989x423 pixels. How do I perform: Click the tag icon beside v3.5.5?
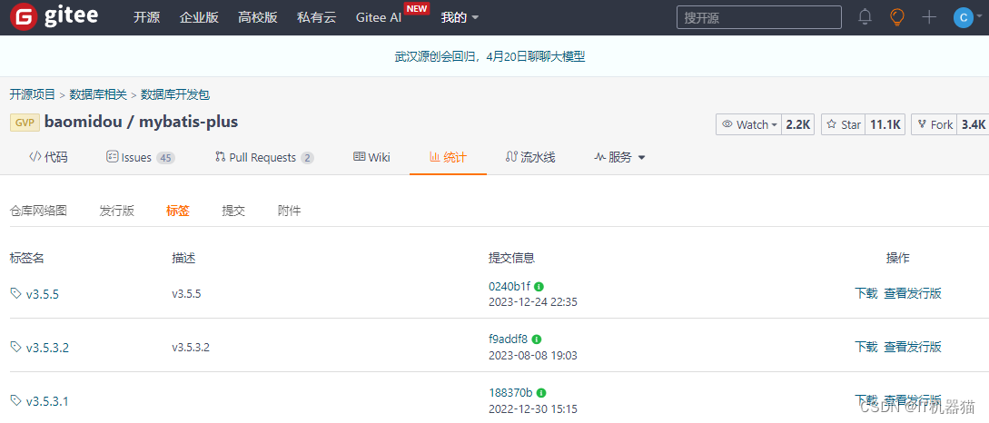15,292
